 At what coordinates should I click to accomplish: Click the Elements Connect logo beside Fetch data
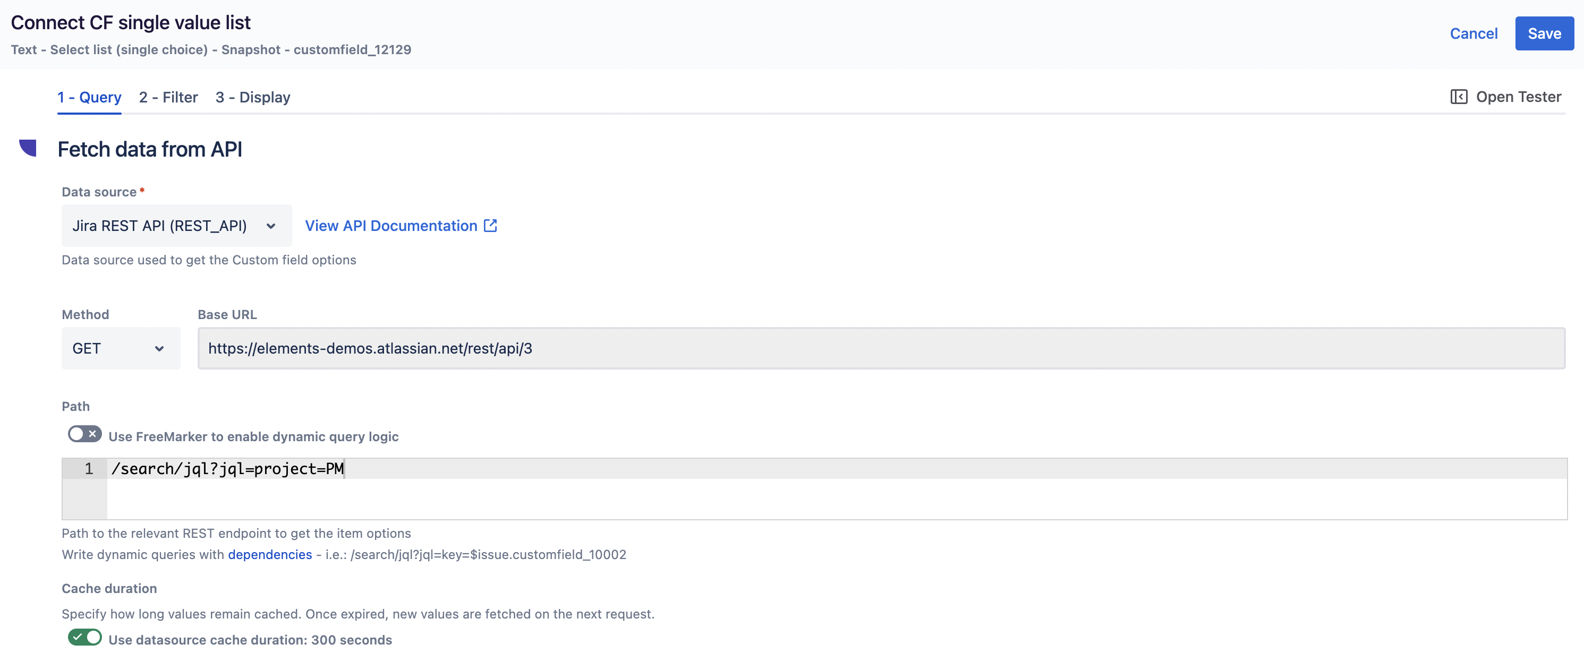point(28,148)
